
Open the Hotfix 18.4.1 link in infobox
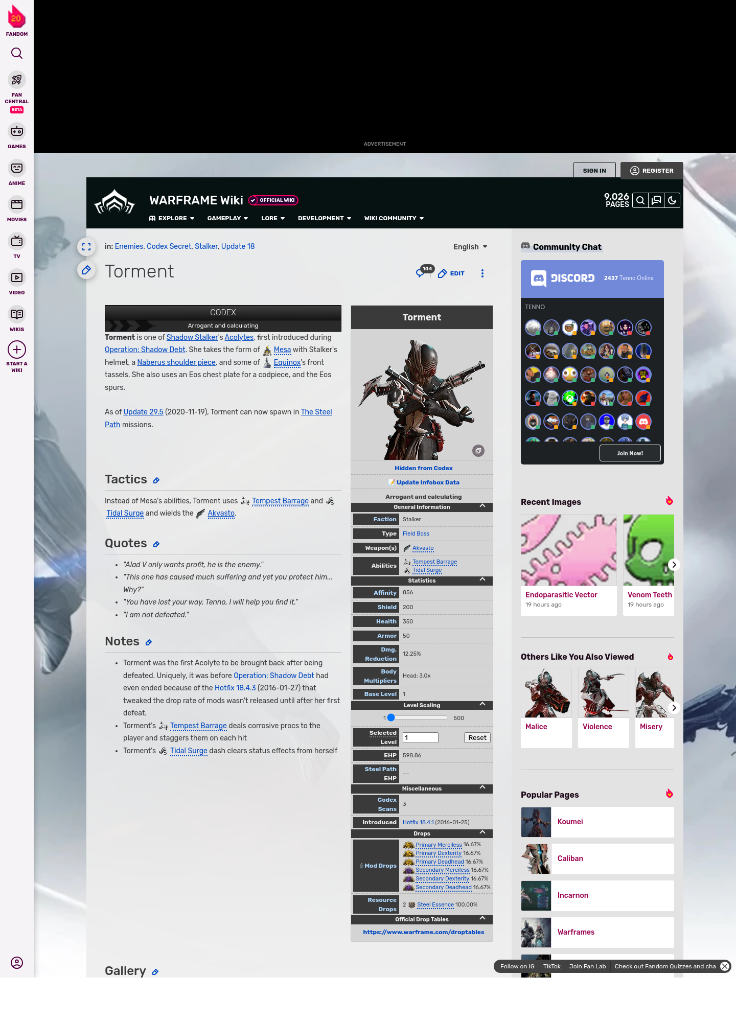tap(418, 822)
